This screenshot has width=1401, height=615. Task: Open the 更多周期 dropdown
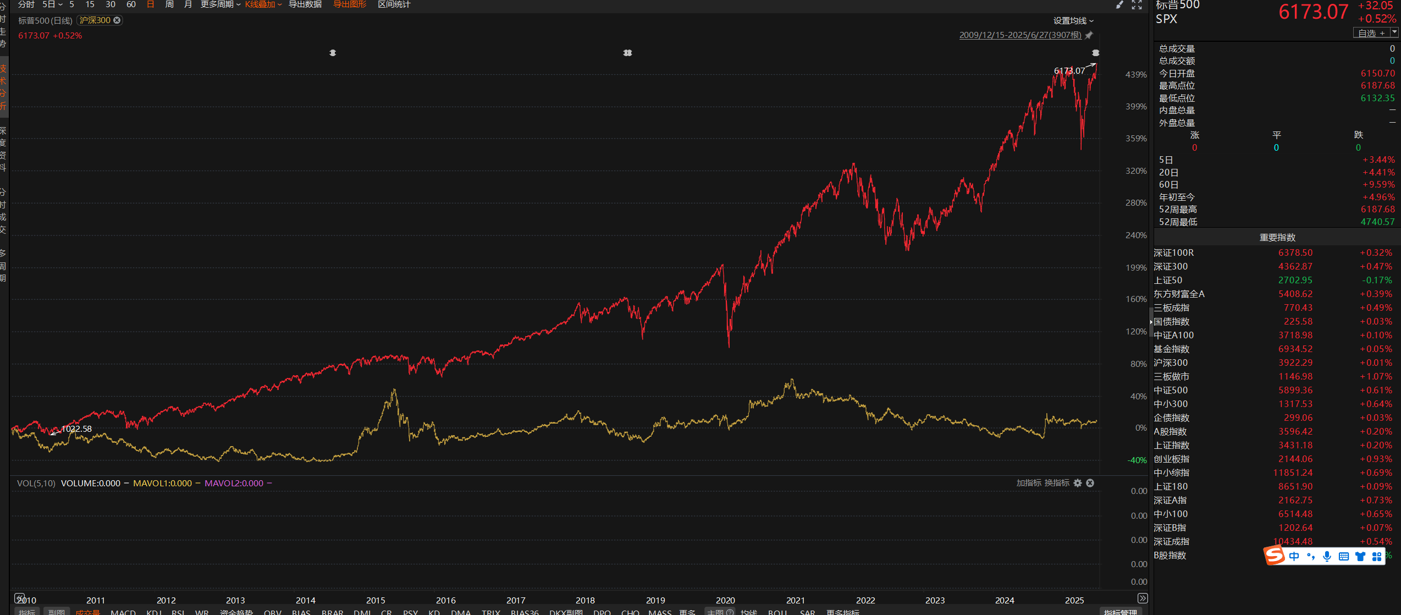click(x=220, y=4)
